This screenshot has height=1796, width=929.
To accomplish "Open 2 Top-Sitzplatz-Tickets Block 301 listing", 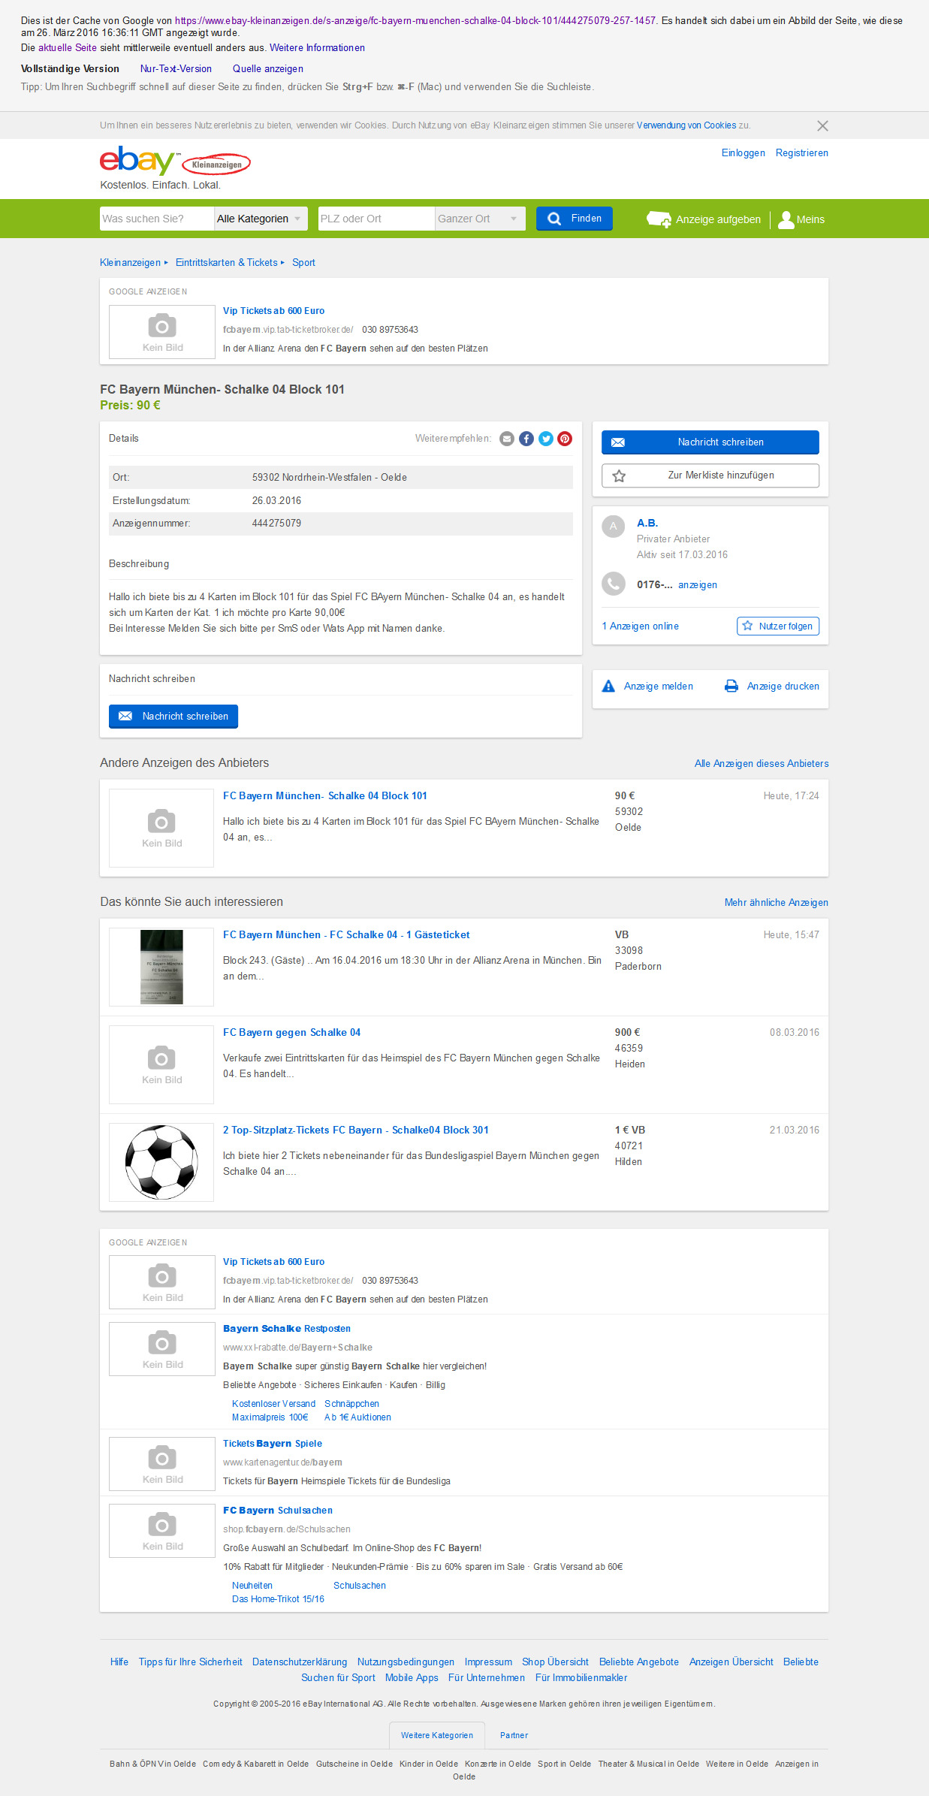I will pos(356,1130).
